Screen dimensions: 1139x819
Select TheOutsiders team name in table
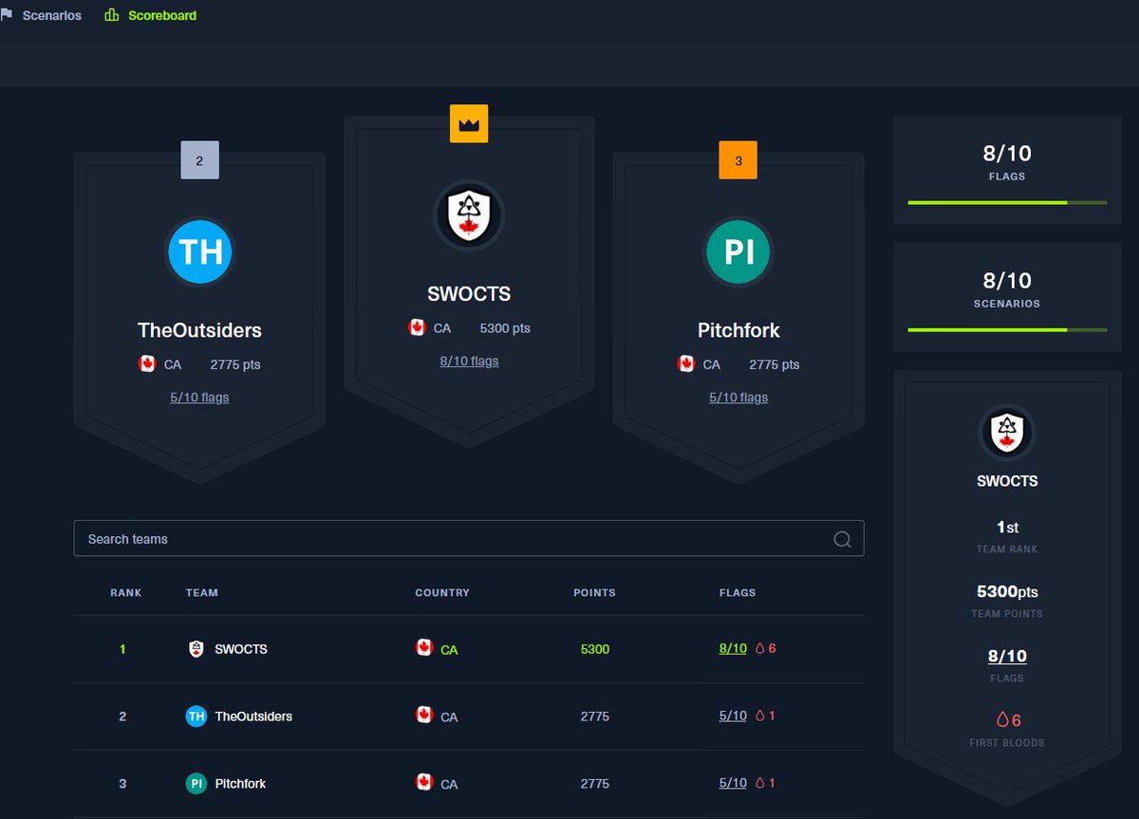click(253, 717)
